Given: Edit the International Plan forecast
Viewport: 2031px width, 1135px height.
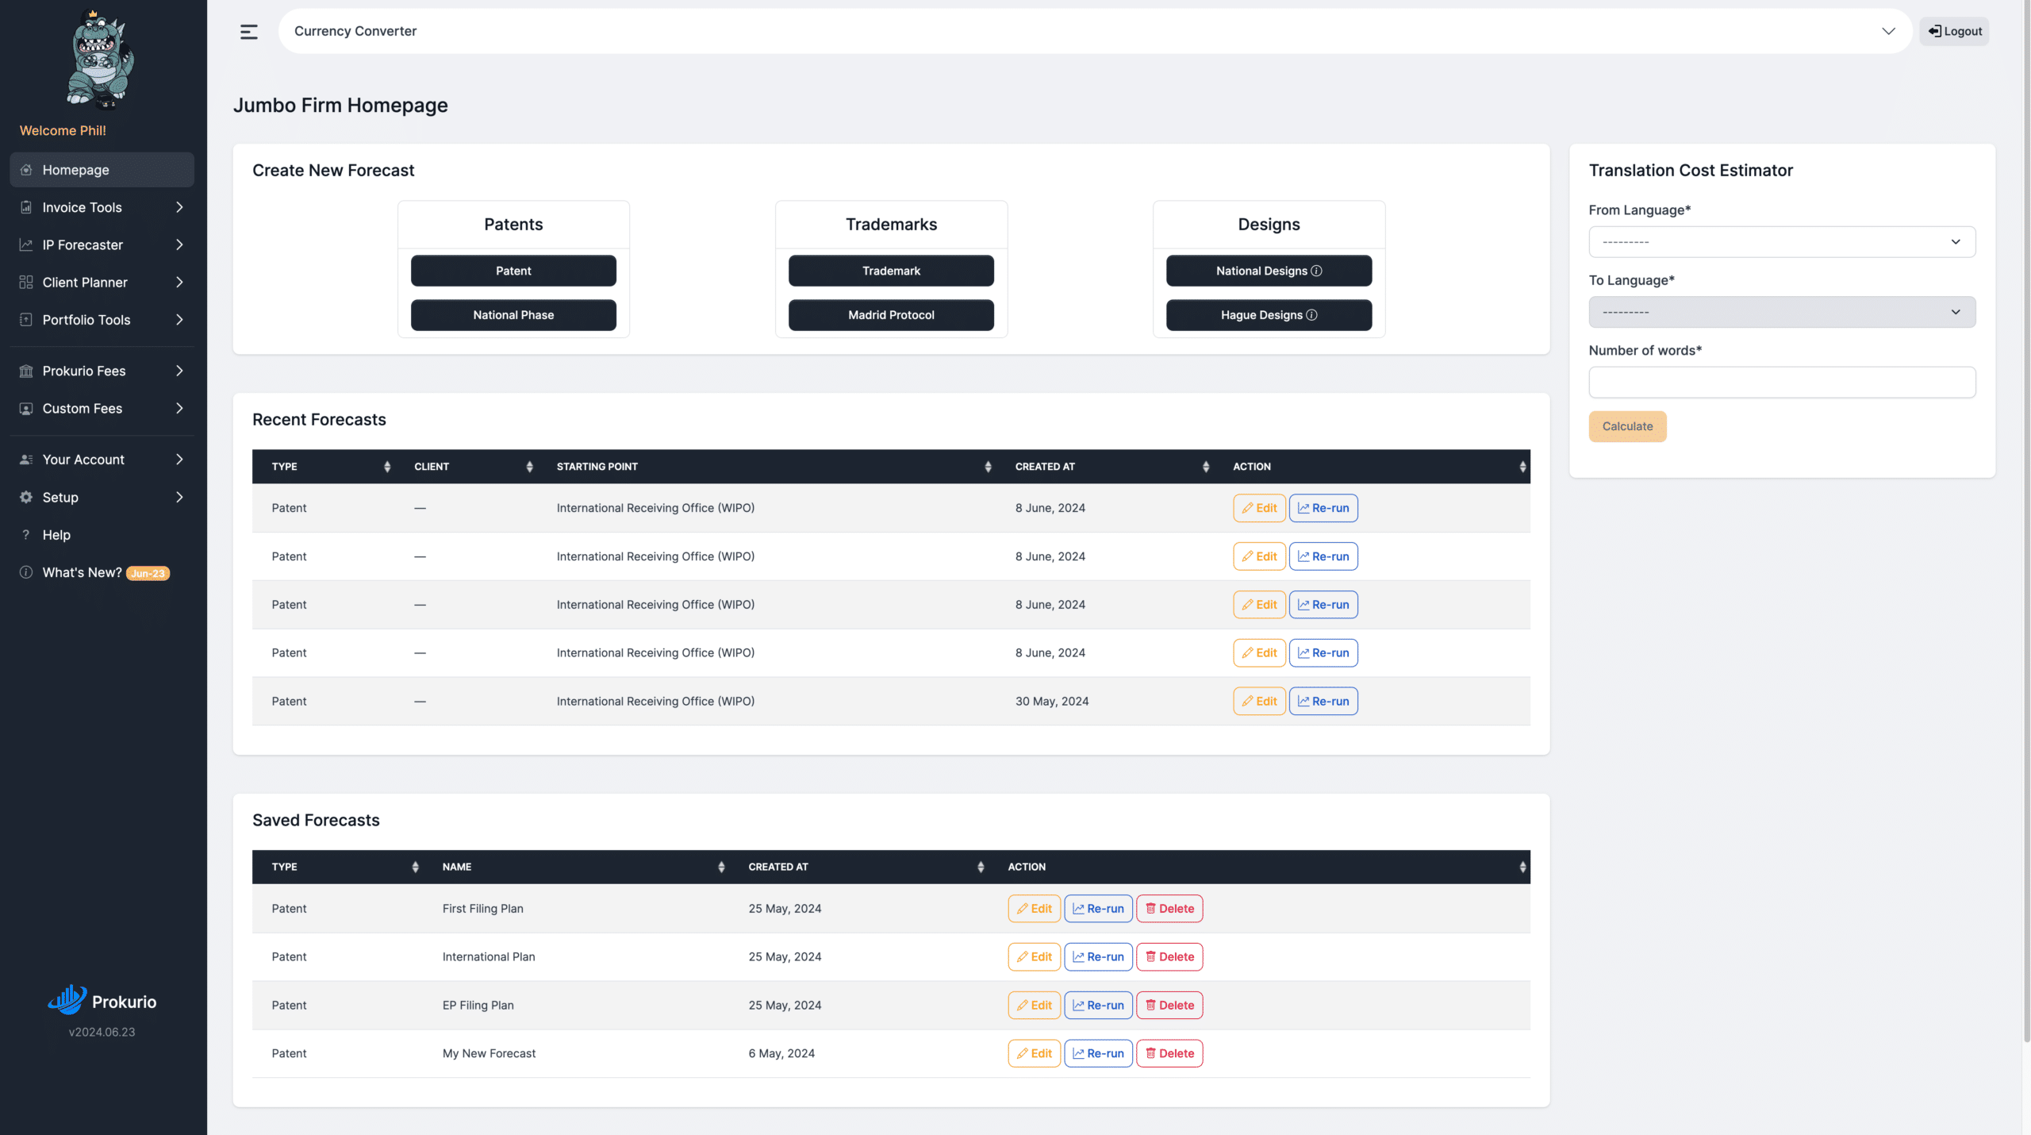Looking at the screenshot, I should pos(1035,956).
